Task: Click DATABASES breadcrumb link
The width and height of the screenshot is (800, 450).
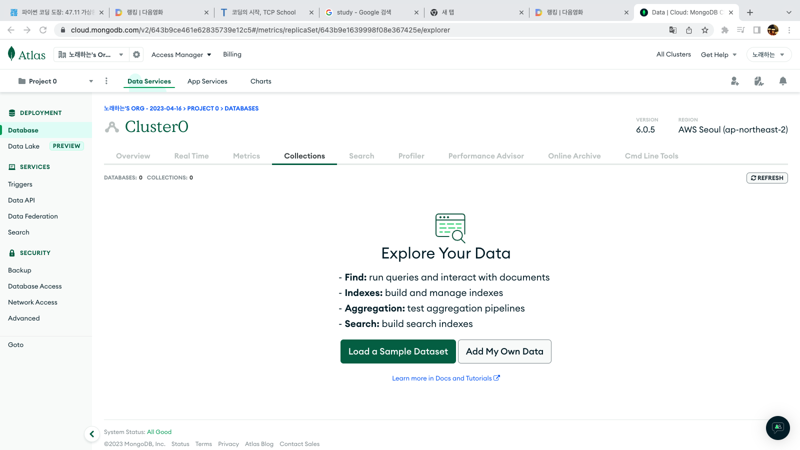Action: click(241, 108)
